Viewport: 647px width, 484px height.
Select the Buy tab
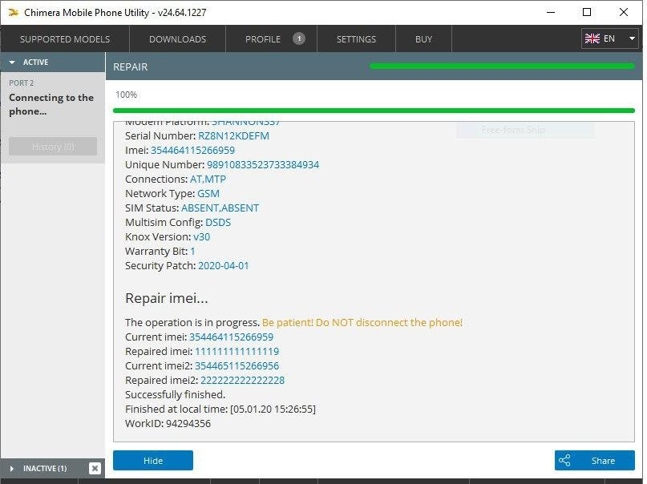(423, 39)
